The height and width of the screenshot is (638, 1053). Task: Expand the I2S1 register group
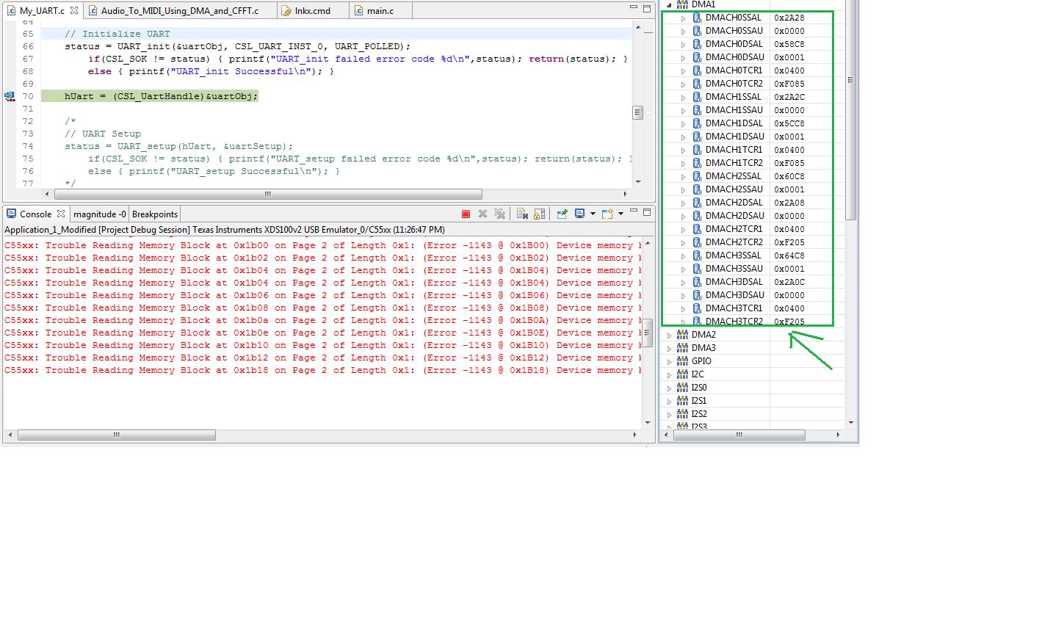pos(669,401)
